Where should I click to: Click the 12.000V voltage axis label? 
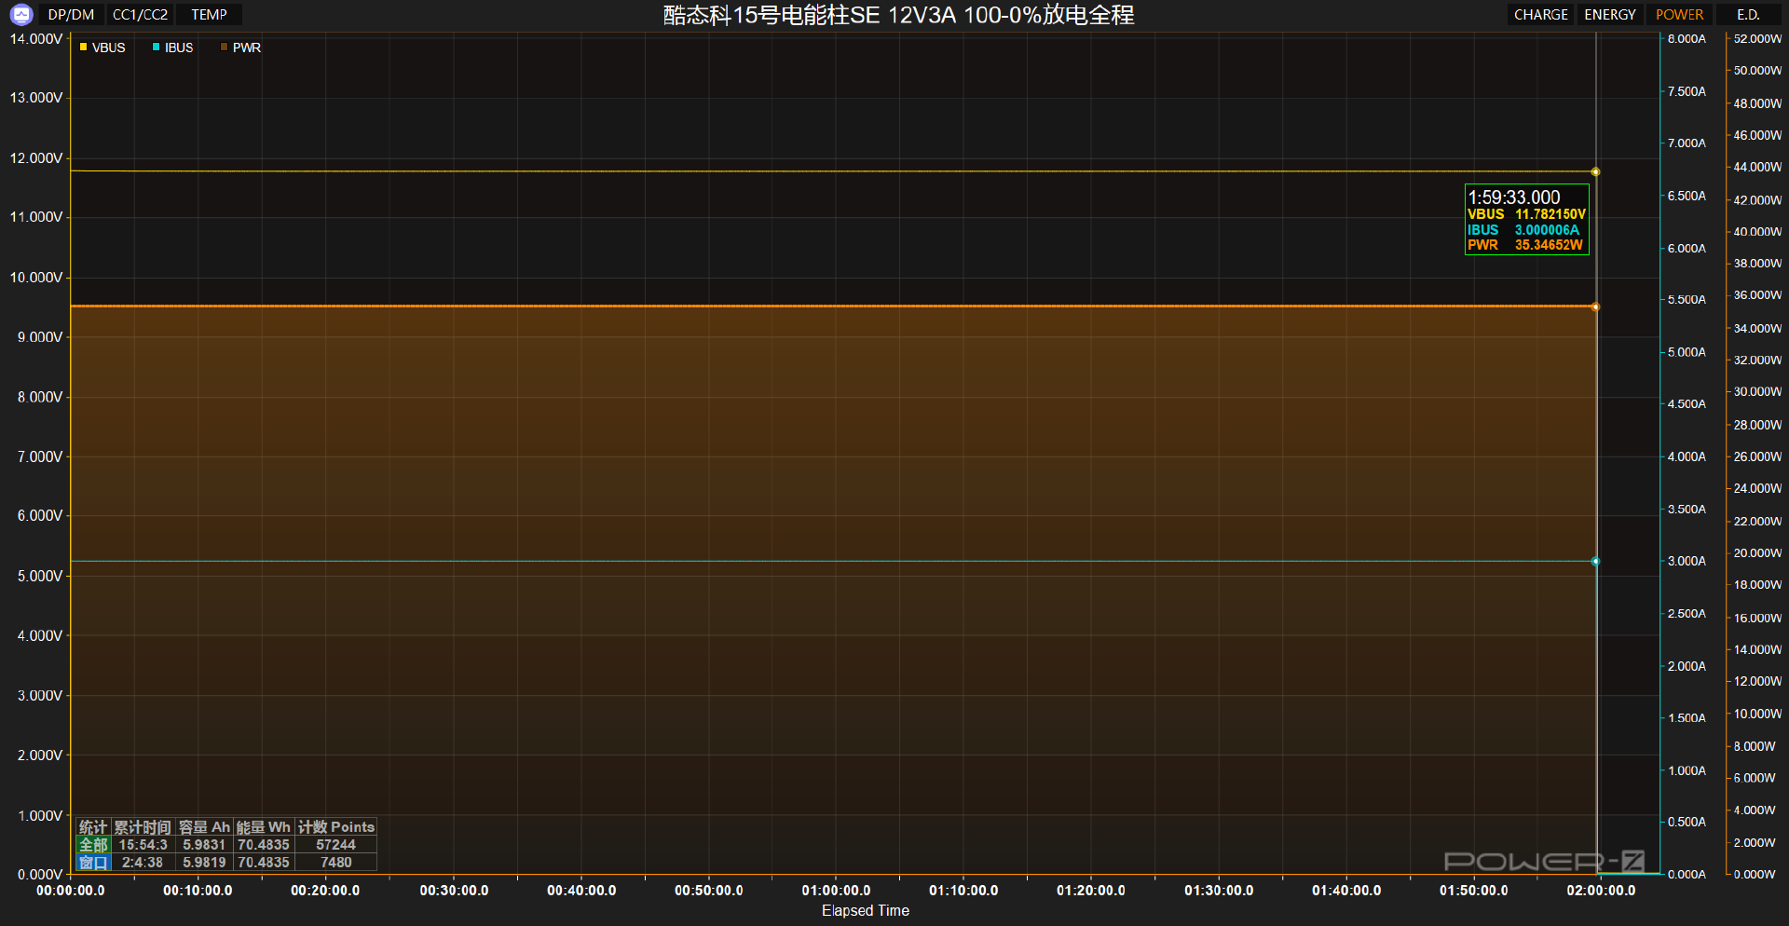click(x=36, y=158)
